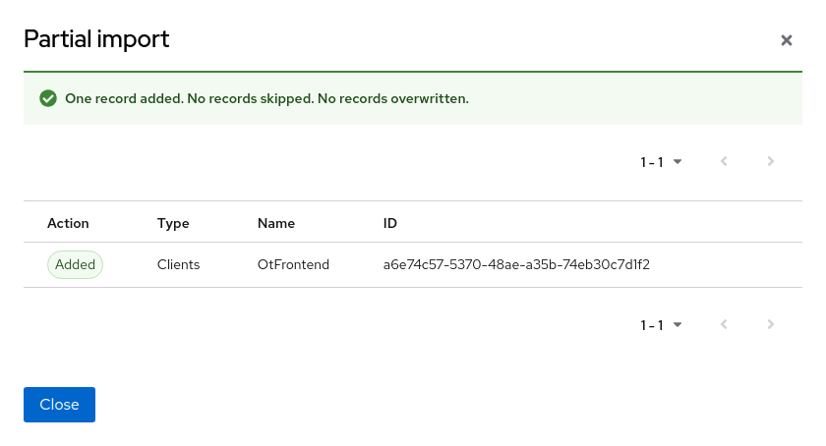This screenshot has width=826, height=446.
Task: Go to previous page in bottom pagination
Action: point(724,325)
